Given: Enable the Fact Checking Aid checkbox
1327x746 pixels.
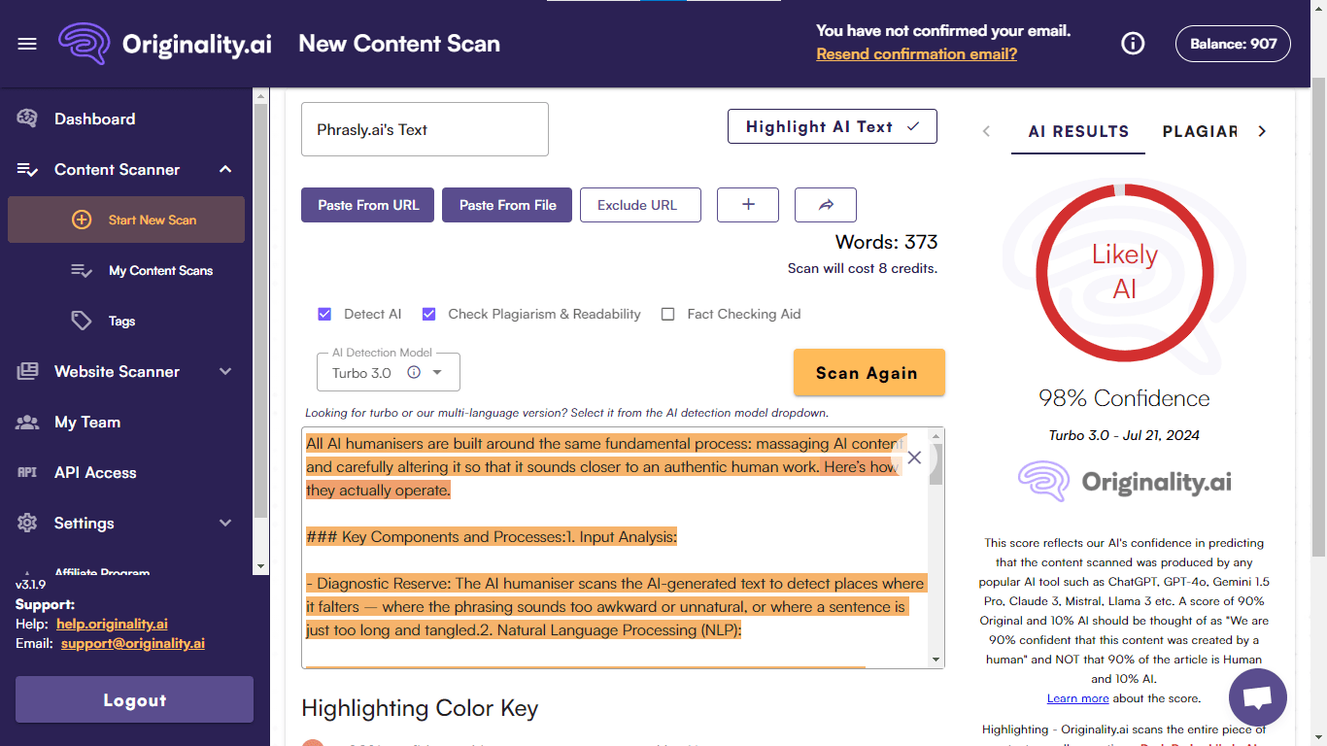Looking at the screenshot, I should point(667,314).
